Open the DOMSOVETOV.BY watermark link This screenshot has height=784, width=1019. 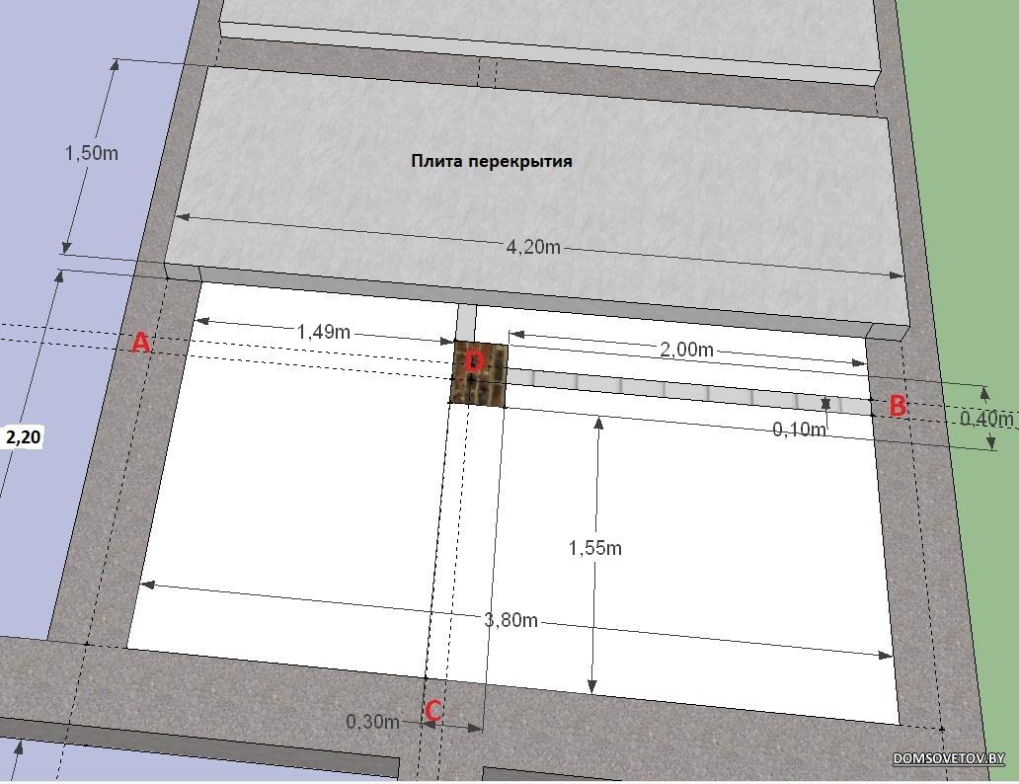coord(948,758)
